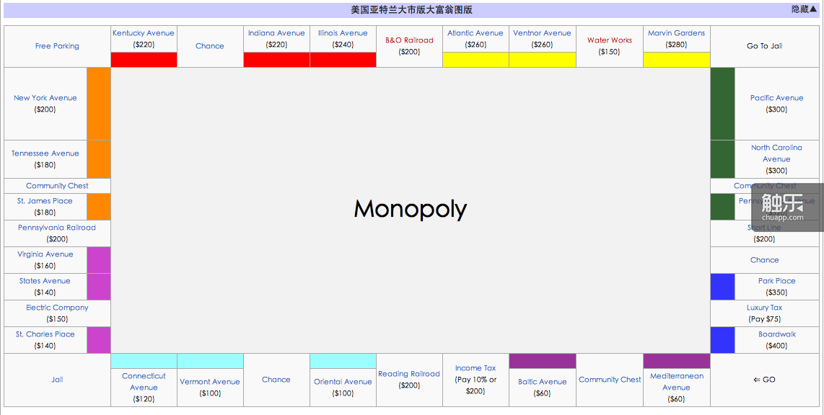Follow the Tennessee Avenue link
824x415 pixels.
pos(45,153)
